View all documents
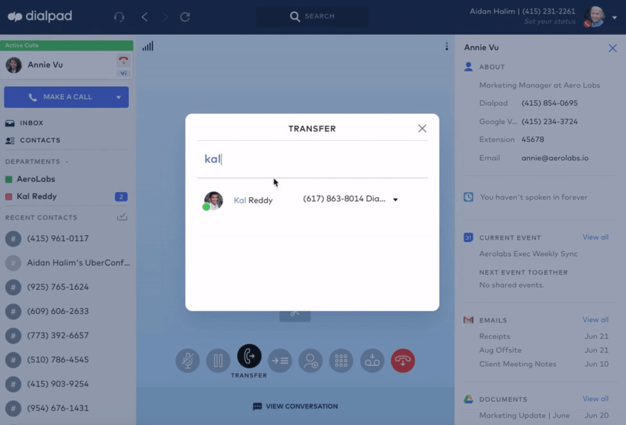Image resolution: width=626 pixels, height=425 pixels. pyautogui.click(x=595, y=399)
